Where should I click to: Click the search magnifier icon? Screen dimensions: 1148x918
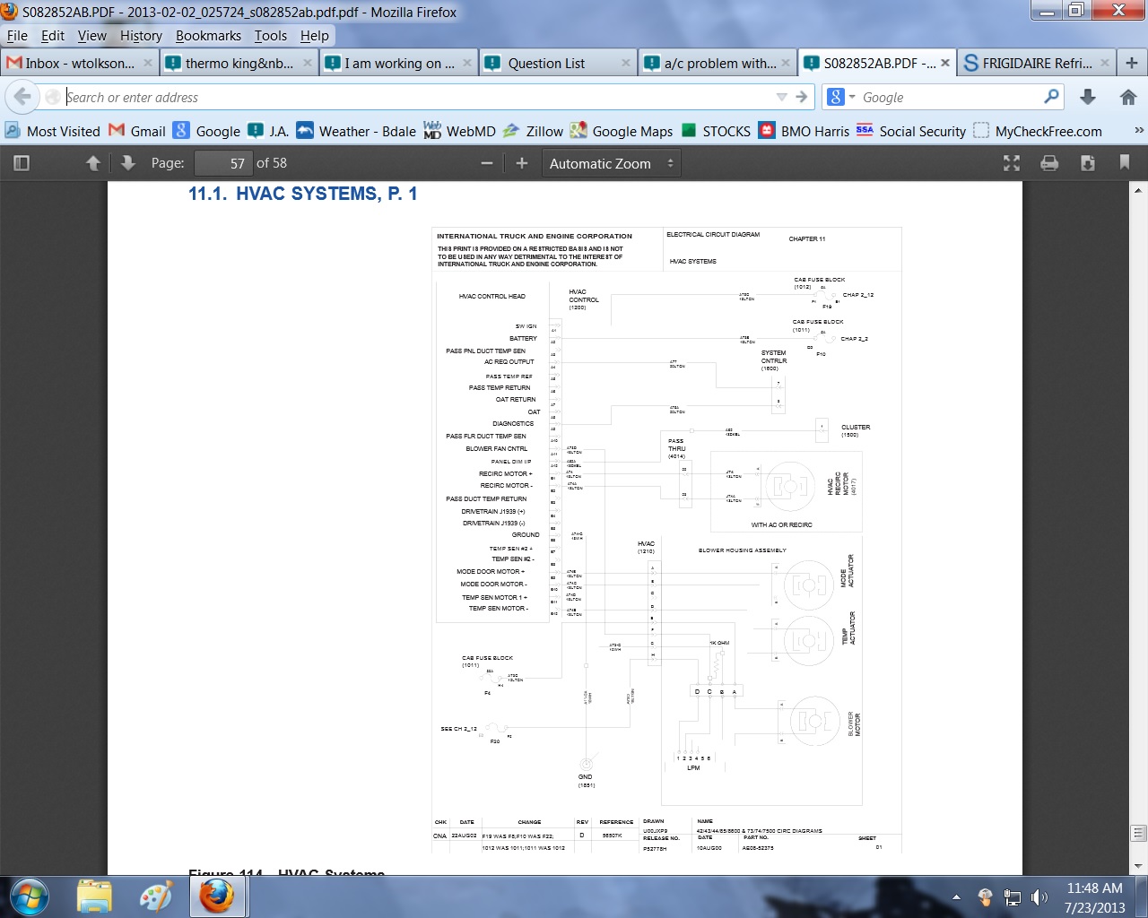tap(1052, 97)
